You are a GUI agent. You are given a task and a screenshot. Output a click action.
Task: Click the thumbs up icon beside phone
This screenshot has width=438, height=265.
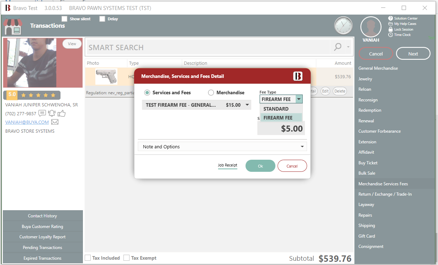[x=62, y=113]
